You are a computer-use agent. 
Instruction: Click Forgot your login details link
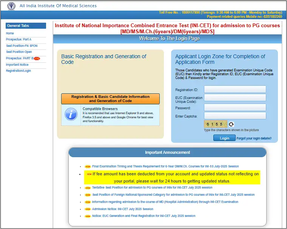(254, 138)
